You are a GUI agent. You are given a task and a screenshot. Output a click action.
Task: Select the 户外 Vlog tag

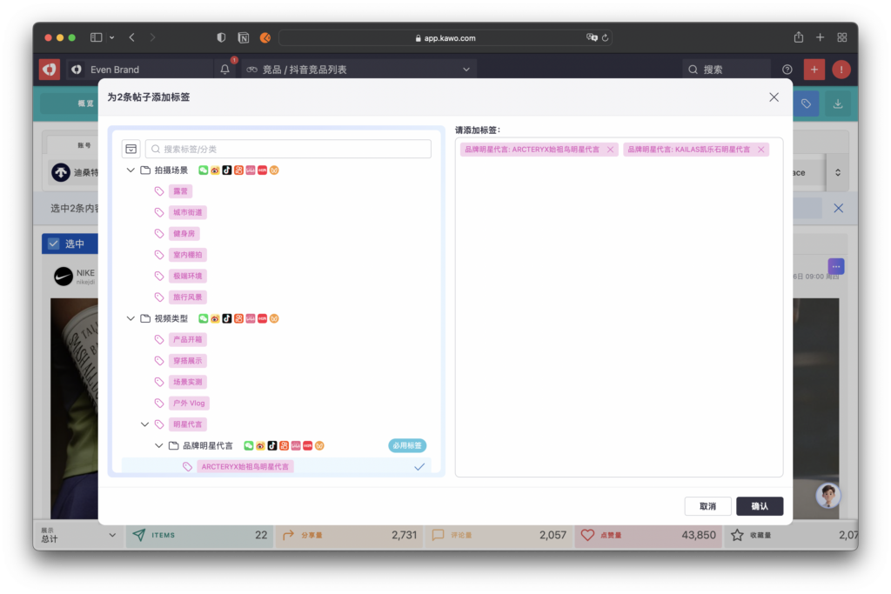point(189,404)
